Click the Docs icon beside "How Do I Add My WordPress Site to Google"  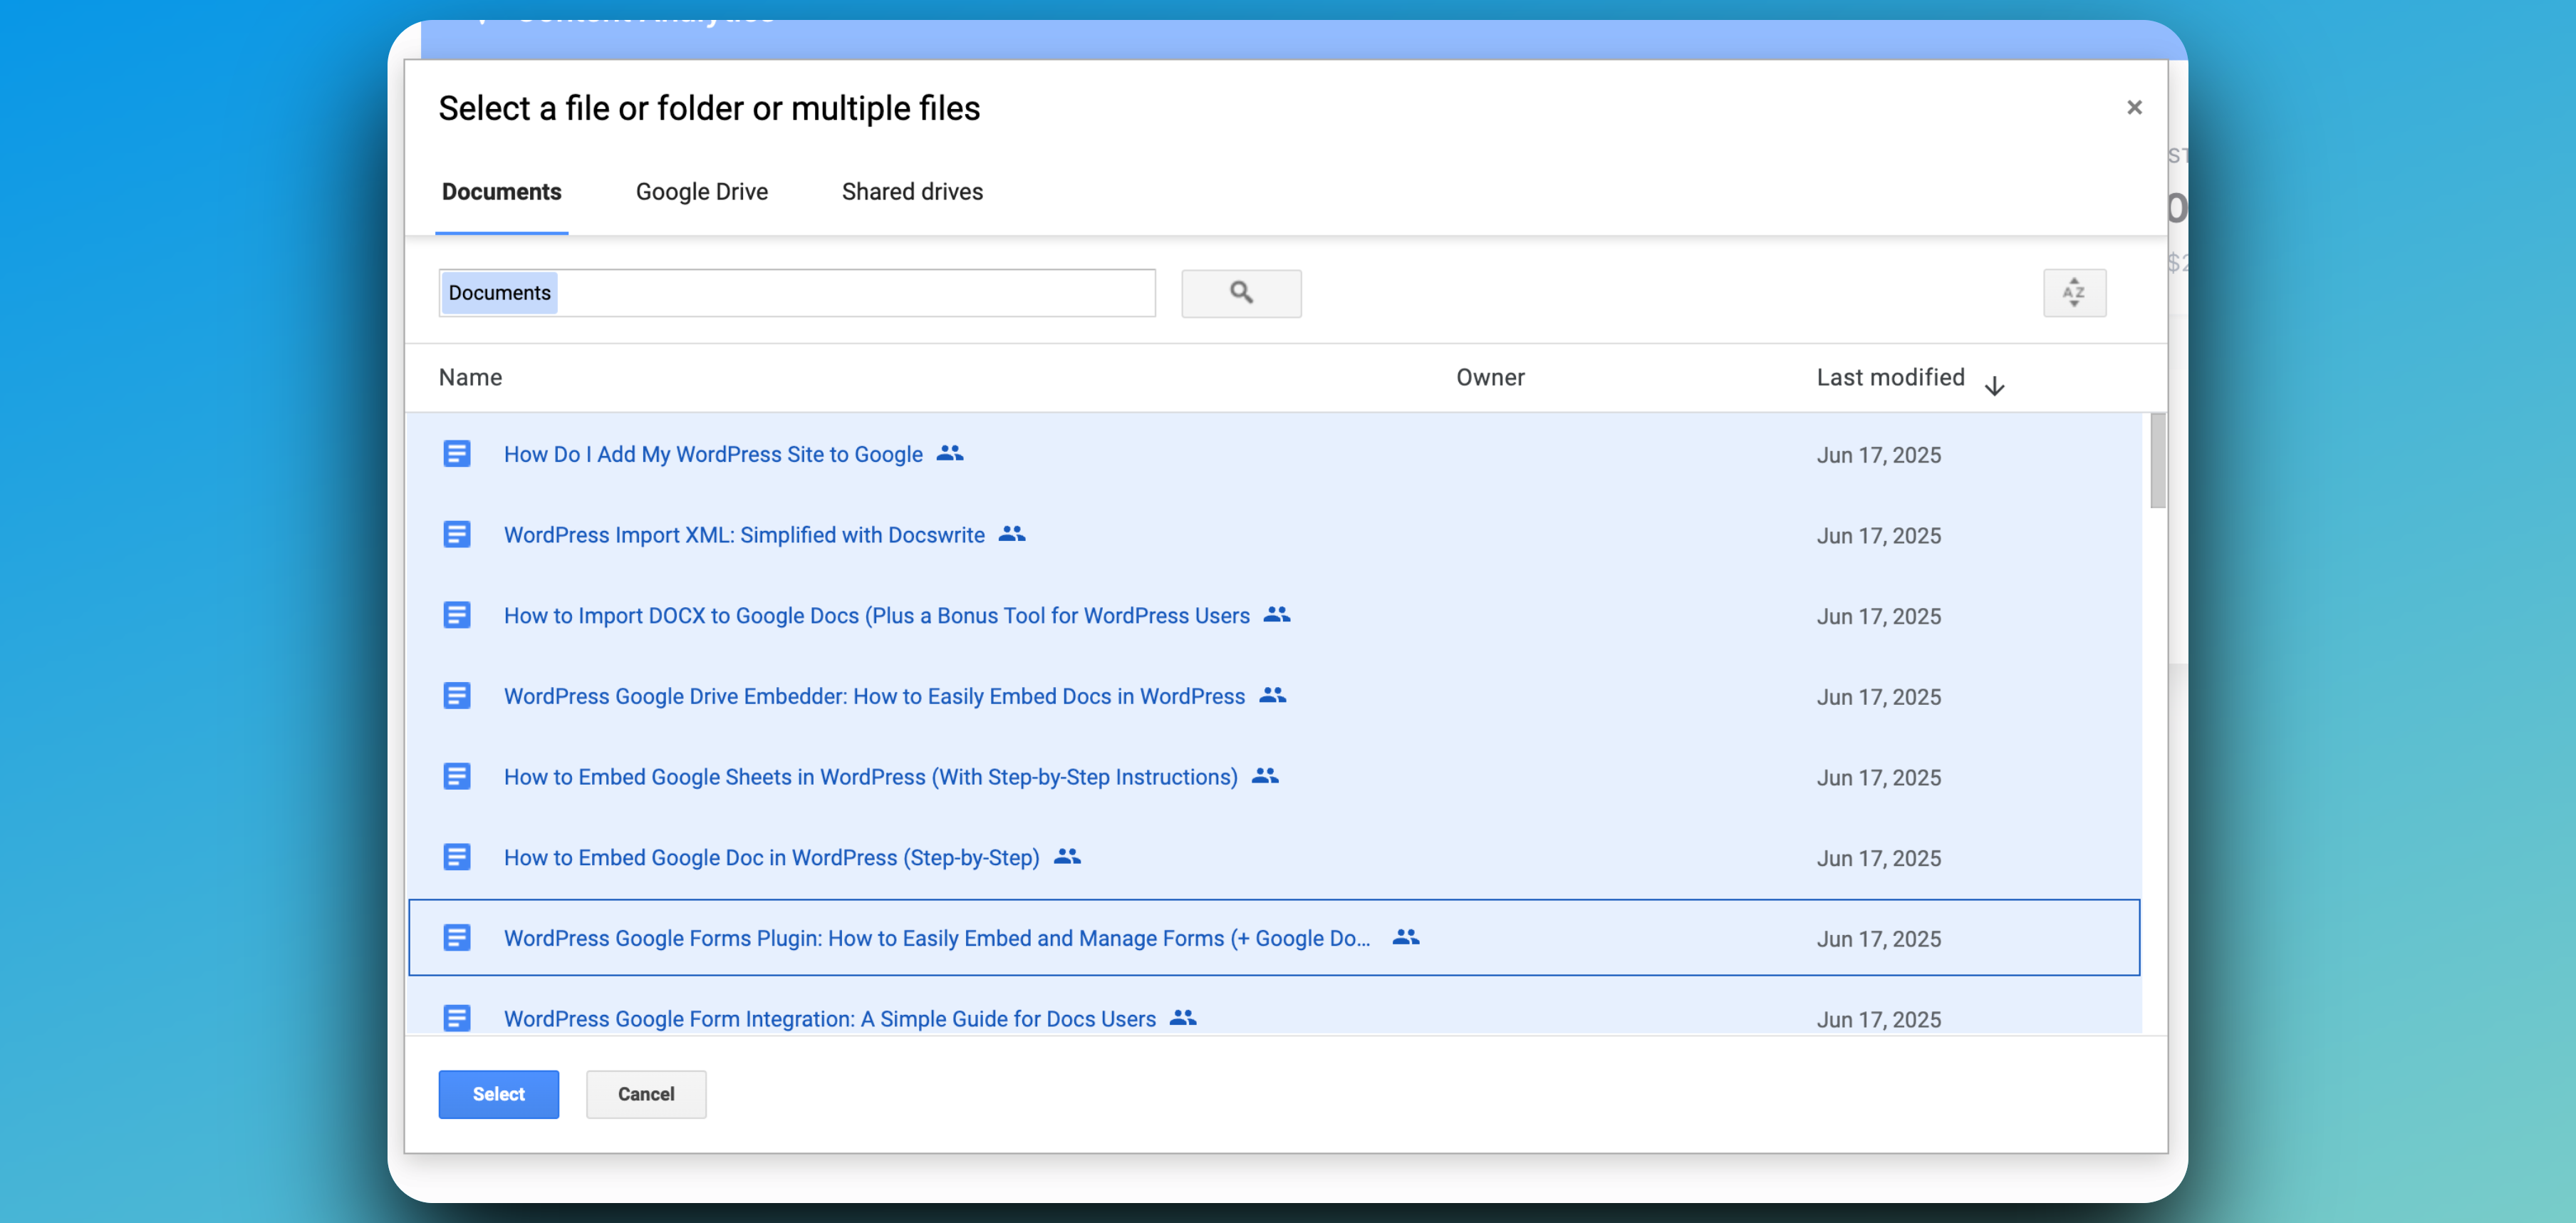458,453
